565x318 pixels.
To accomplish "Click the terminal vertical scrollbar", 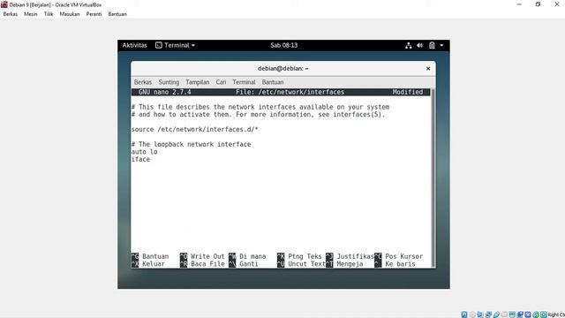I will coord(433,178).
